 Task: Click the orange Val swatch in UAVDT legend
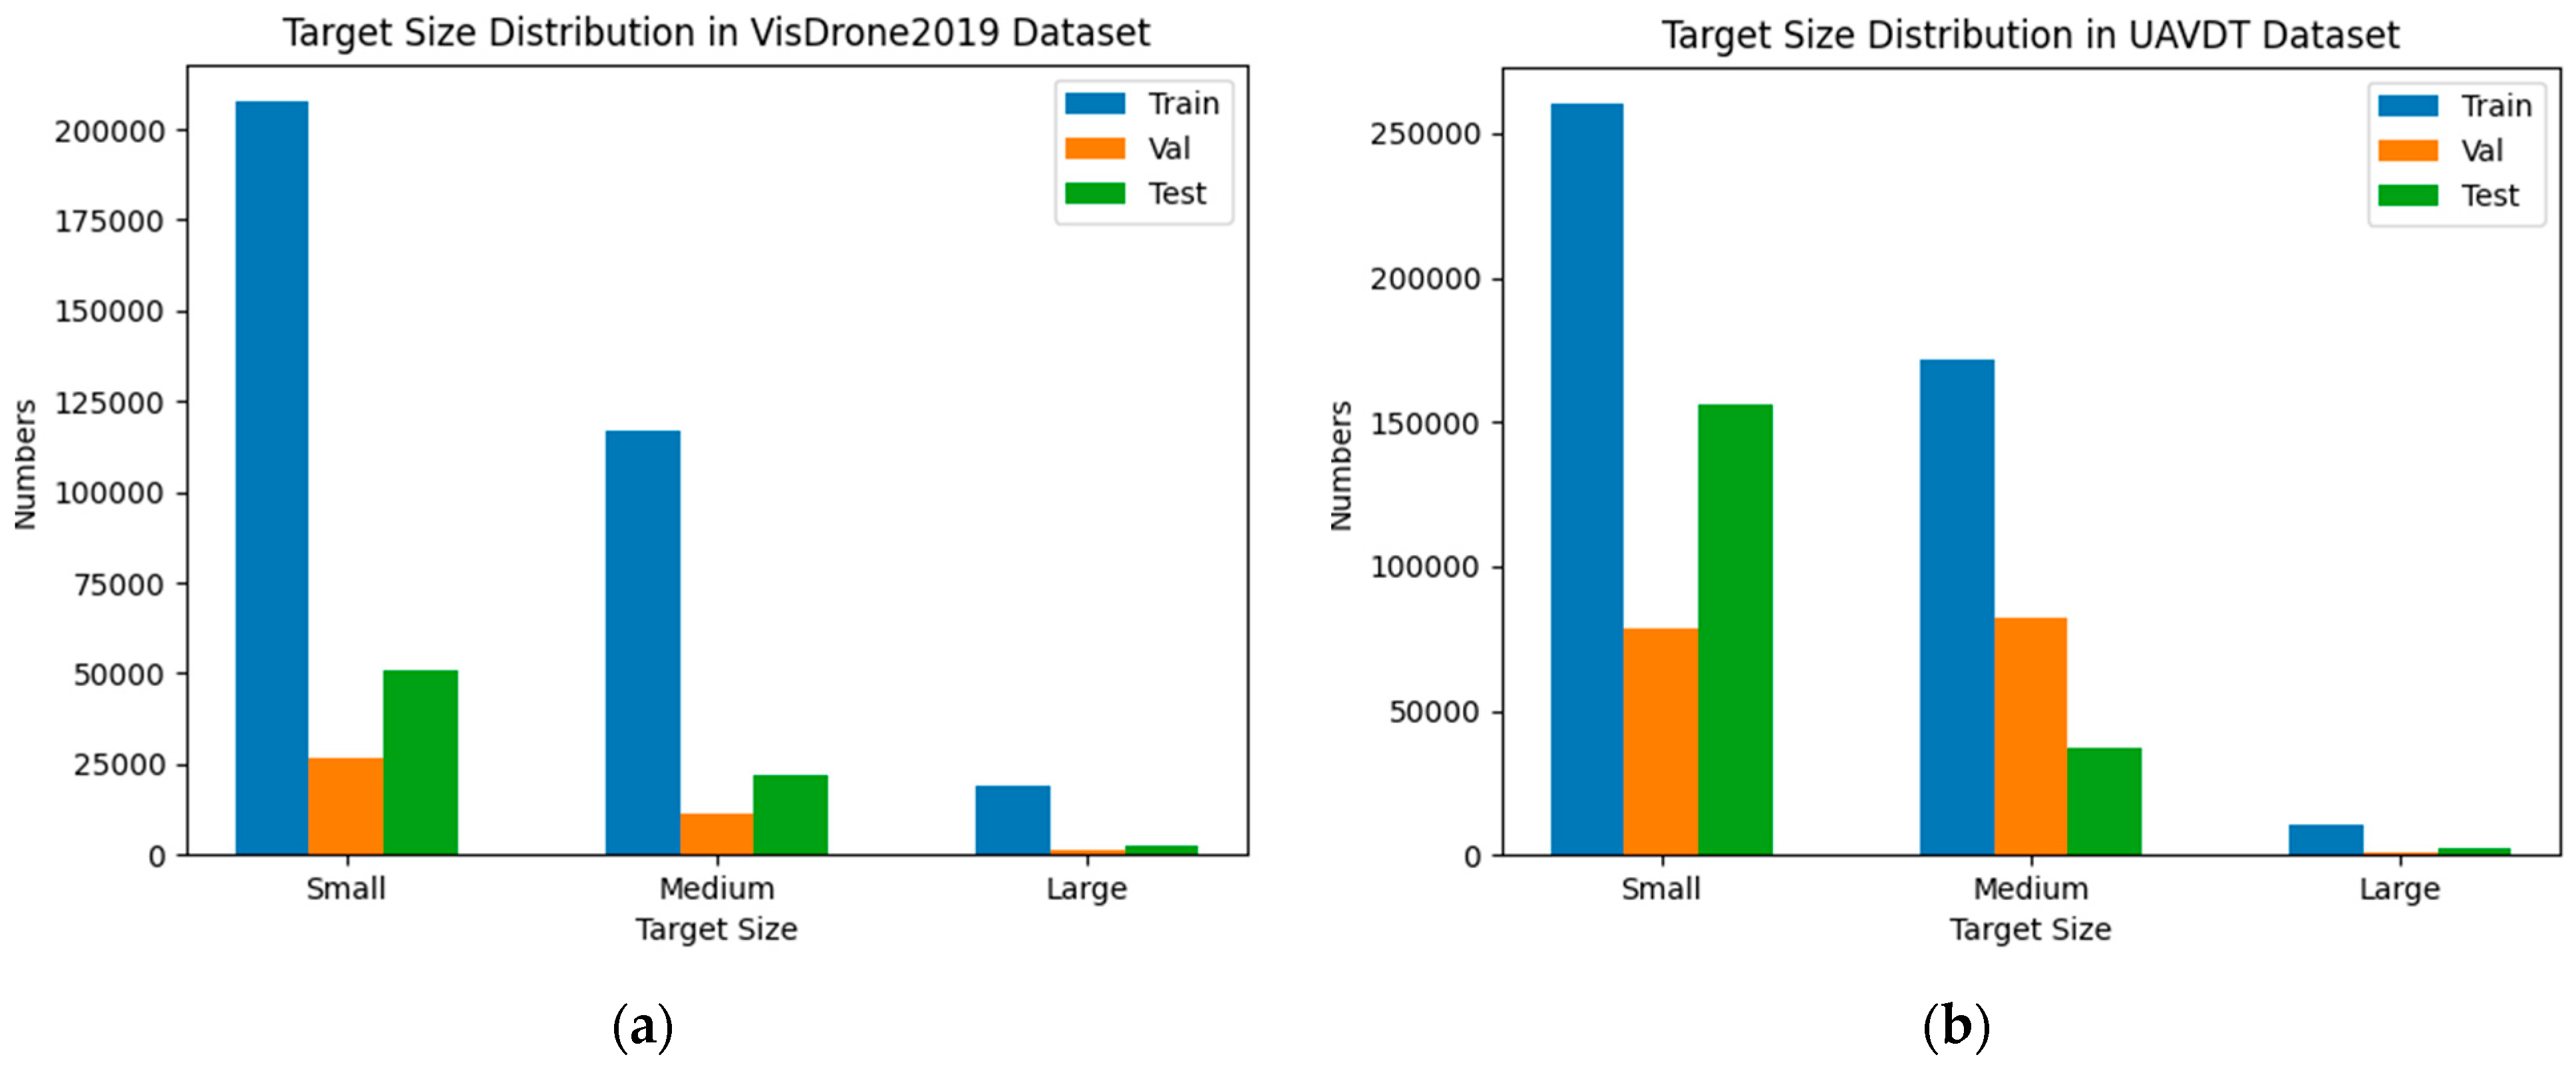point(2408,150)
